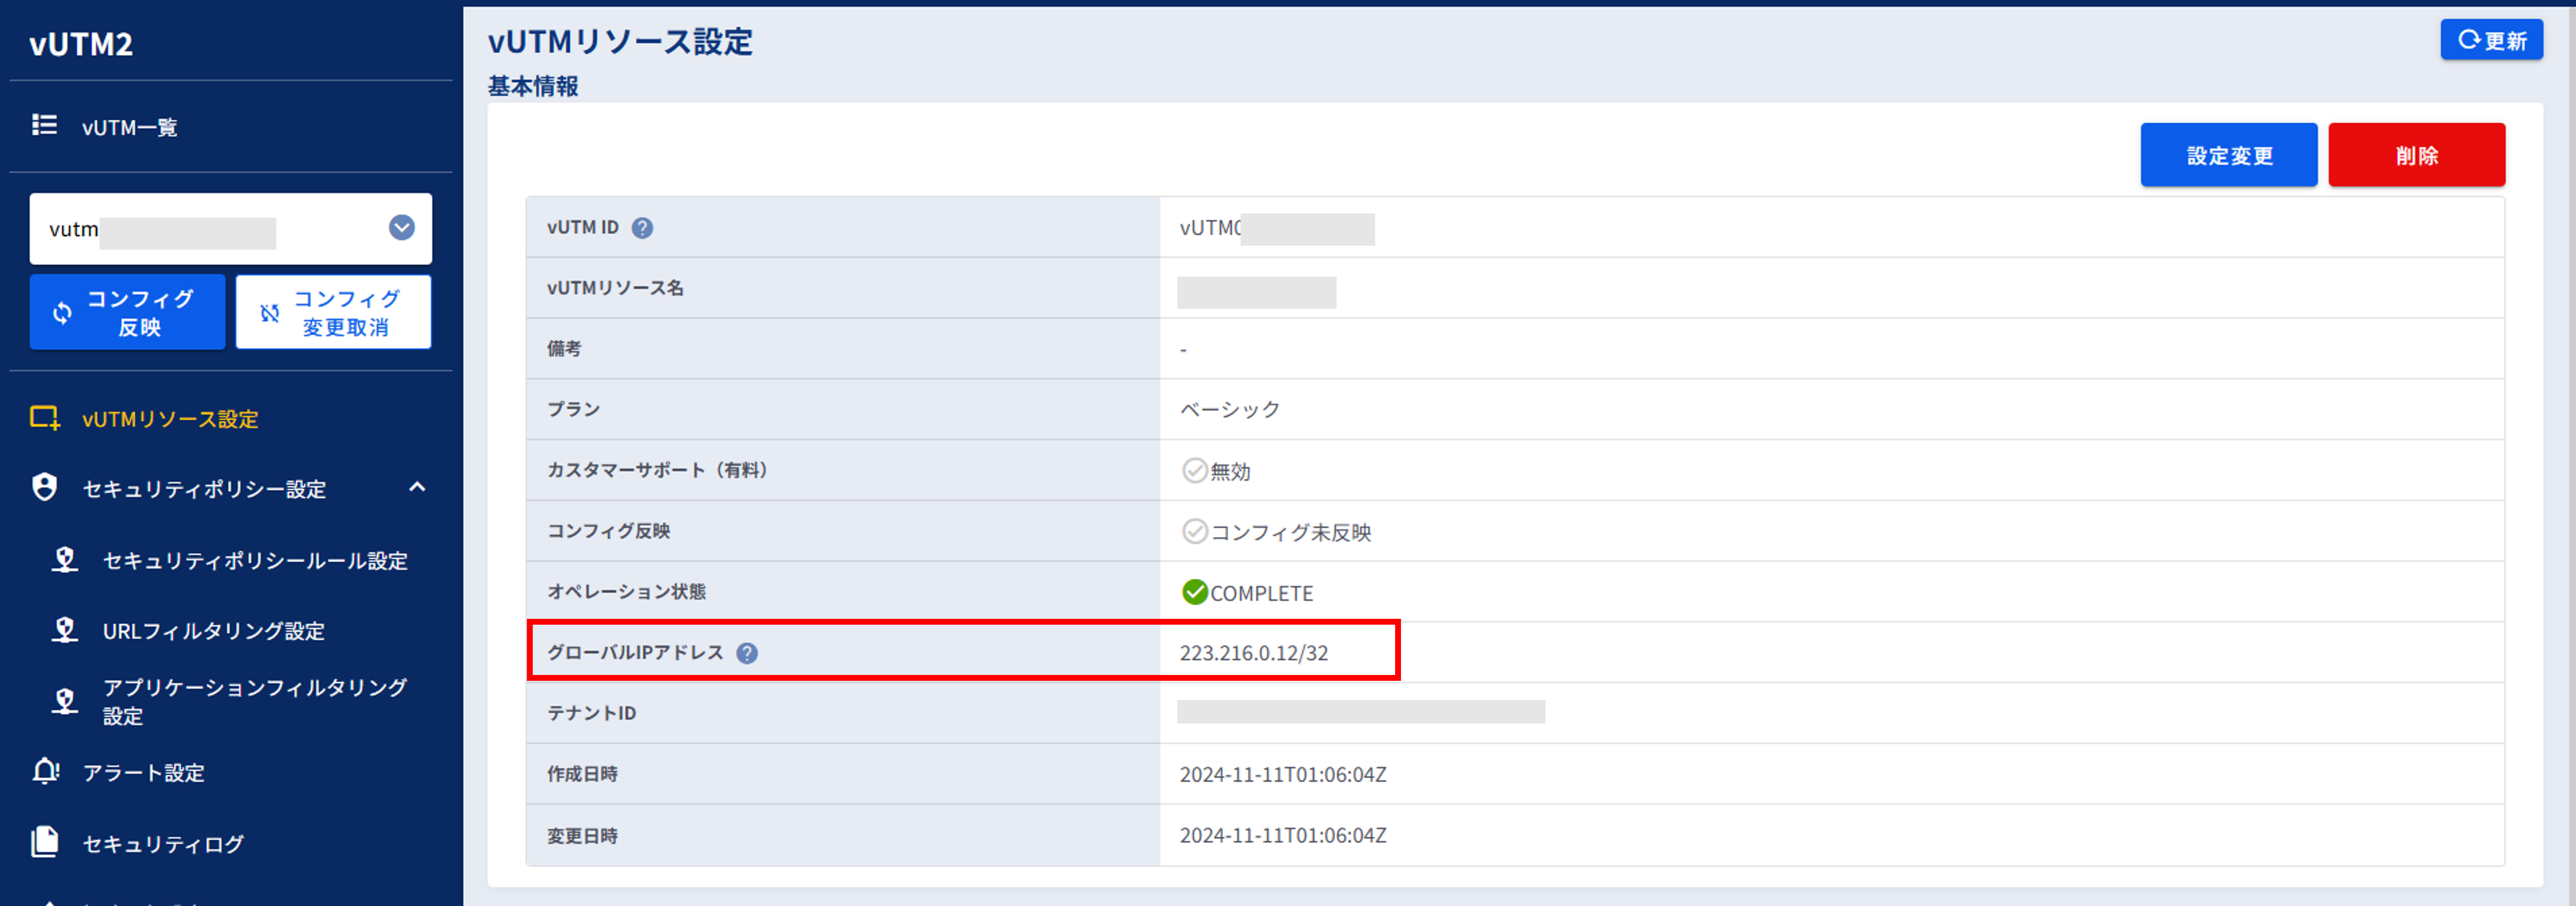
Task: Click the コンフィグ反映 button
Action: pyautogui.click(x=127, y=313)
